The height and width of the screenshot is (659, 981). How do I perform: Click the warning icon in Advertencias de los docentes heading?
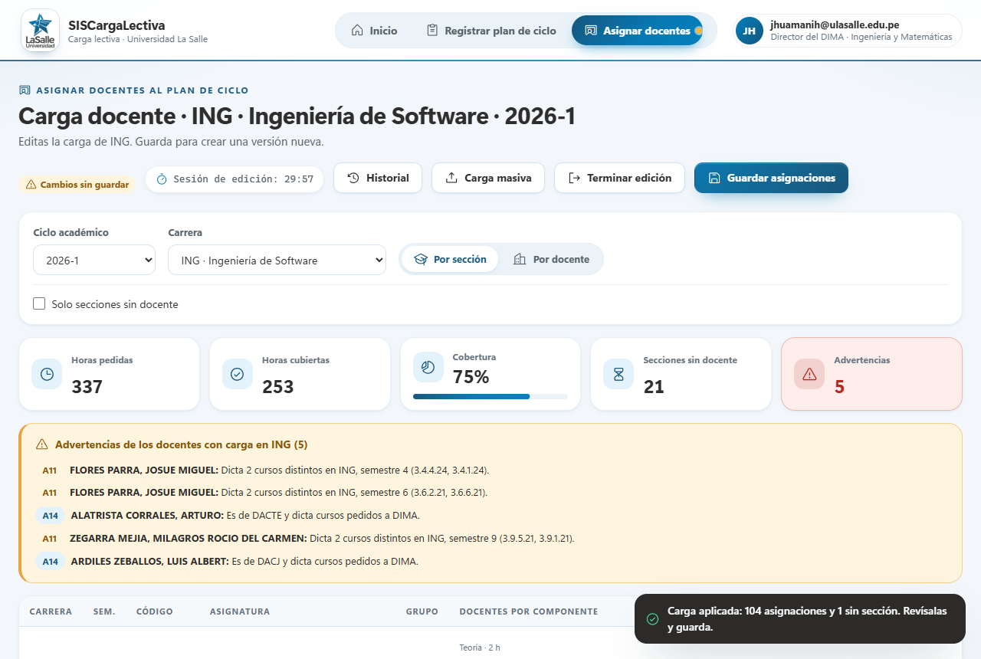click(x=42, y=444)
